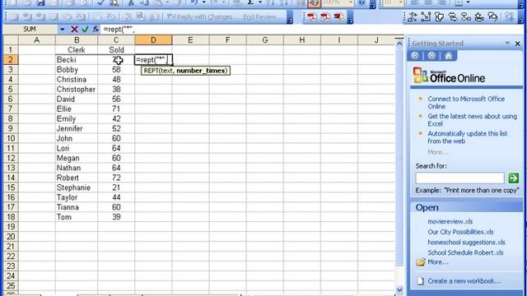Open the Lines AutoShapes icon

tap(412, 16)
